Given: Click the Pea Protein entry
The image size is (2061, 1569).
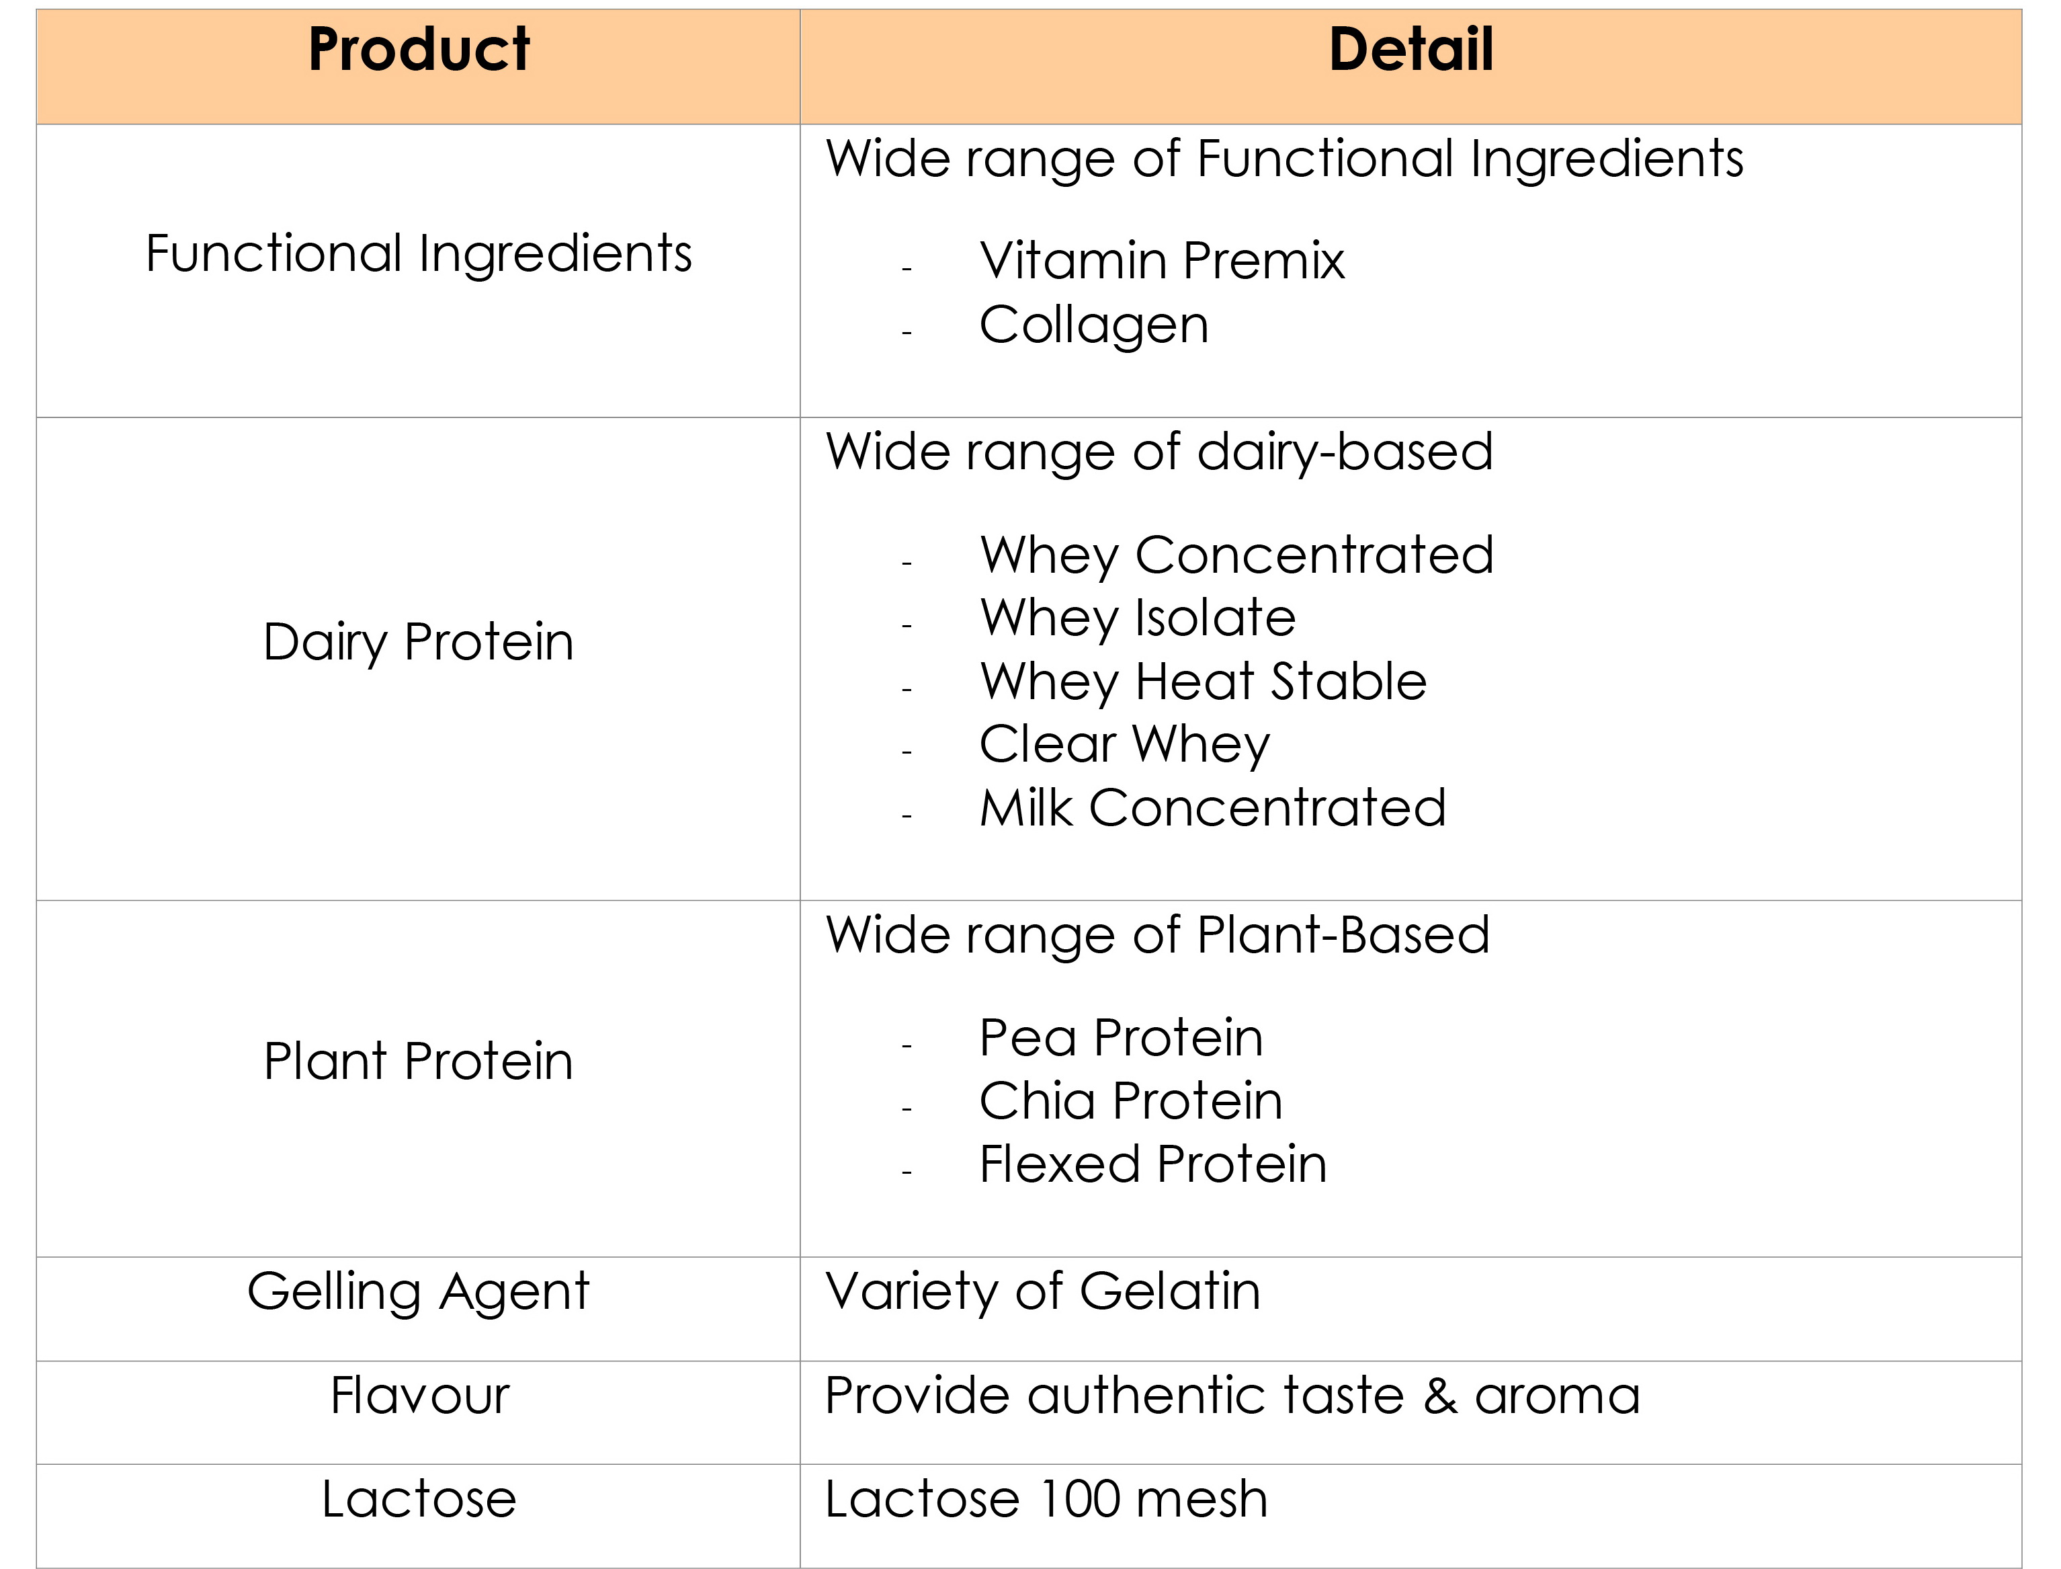Looking at the screenshot, I should tap(1120, 1037).
